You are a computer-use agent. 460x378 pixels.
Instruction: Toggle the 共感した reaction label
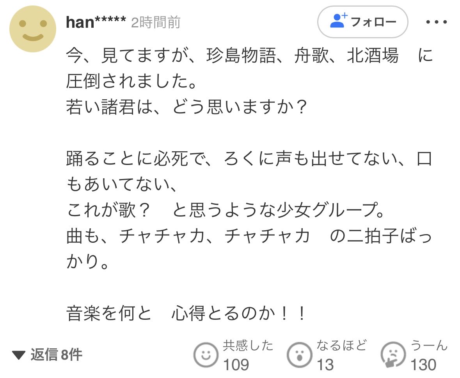(248, 346)
